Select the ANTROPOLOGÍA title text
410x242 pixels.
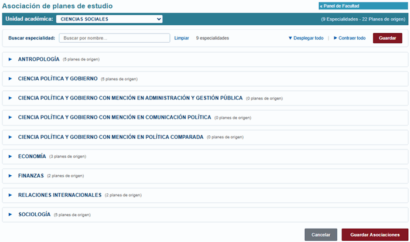(x=39, y=59)
